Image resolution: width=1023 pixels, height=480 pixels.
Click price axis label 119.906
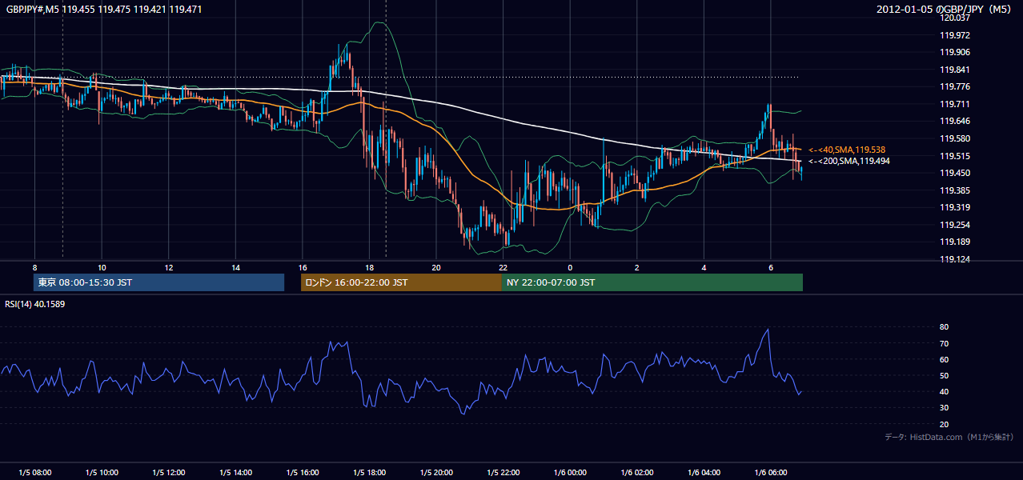[x=954, y=52]
